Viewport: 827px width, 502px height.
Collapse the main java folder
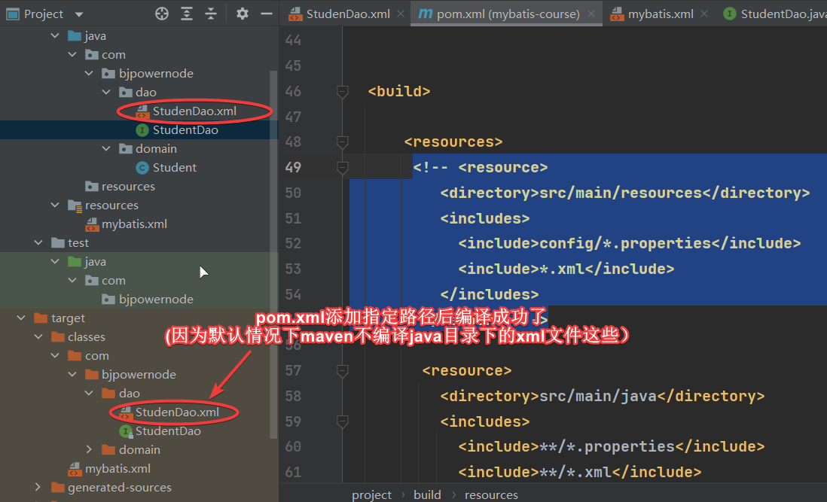tap(55, 35)
